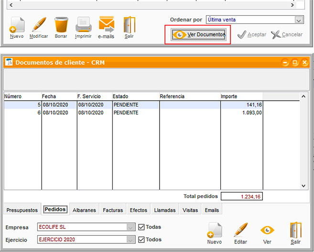Click the greyed Cancelar button
Image resolution: width=314 pixels, height=252 pixels.
point(287,34)
